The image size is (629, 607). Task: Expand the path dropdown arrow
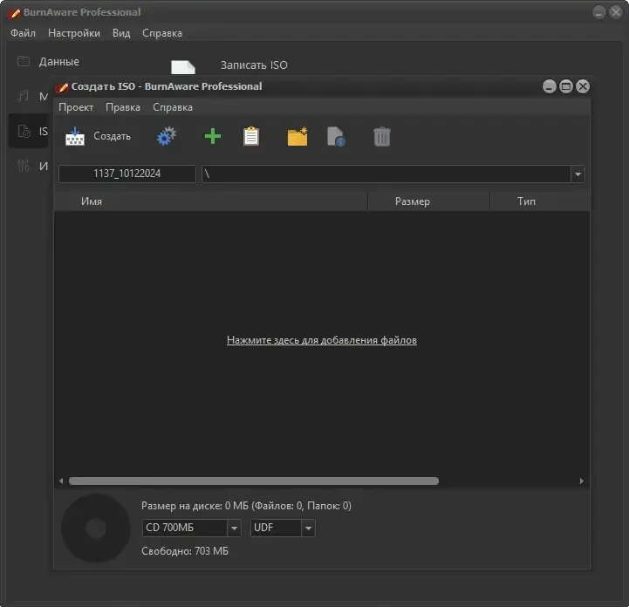coord(578,174)
